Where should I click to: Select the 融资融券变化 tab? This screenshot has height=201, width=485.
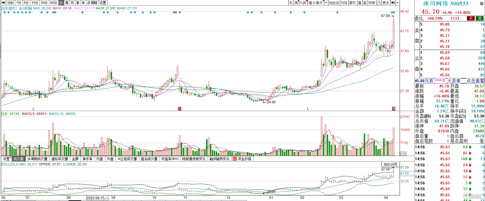(x=220, y=159)
